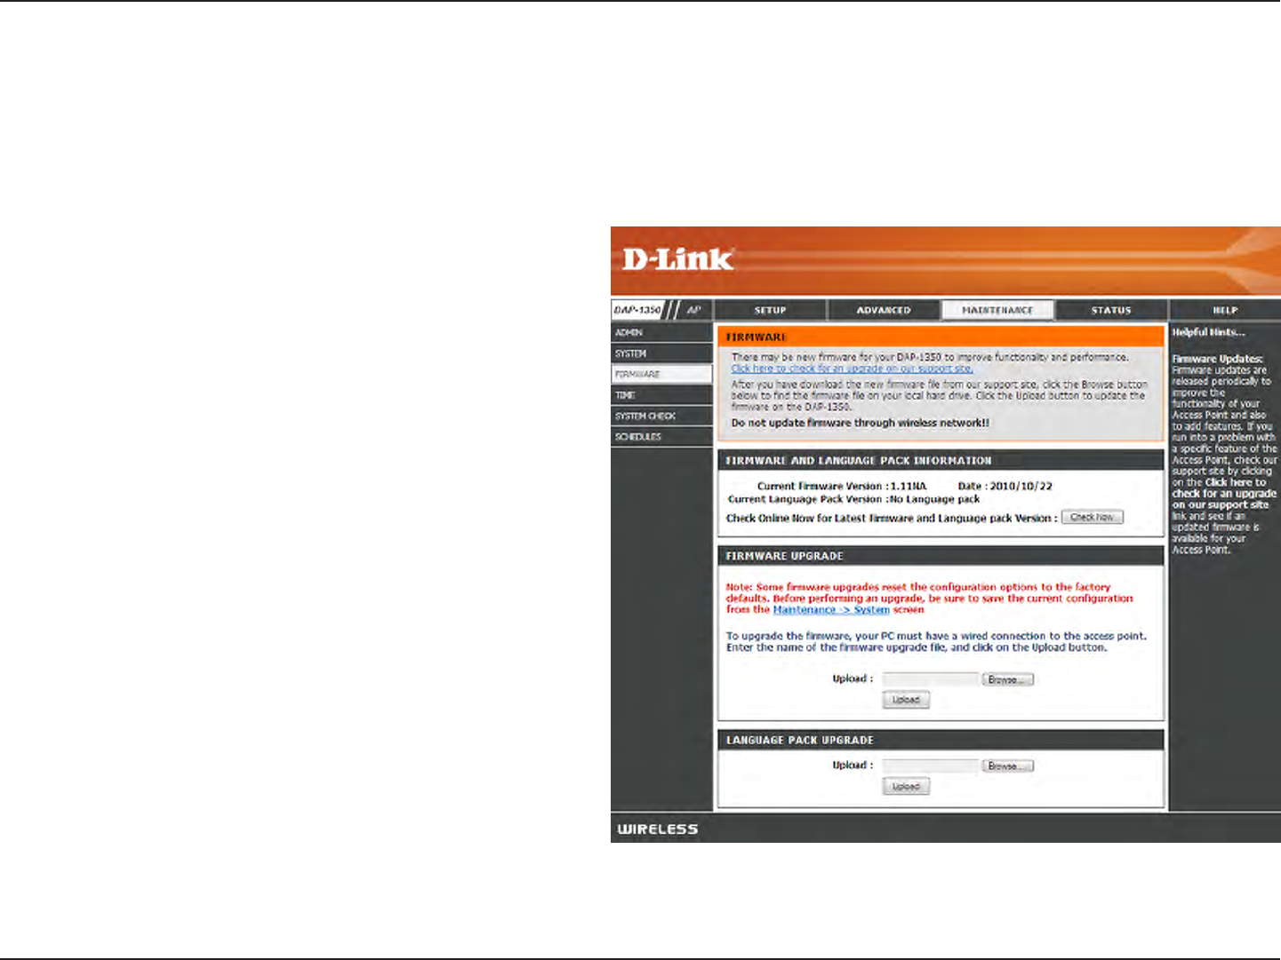Click the Helpful Hints heading
The image size is (1281, 960).
click(x=1208, y=332)
